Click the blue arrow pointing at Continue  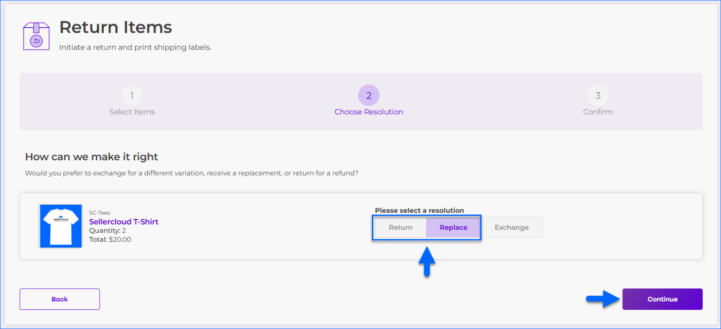602,299
